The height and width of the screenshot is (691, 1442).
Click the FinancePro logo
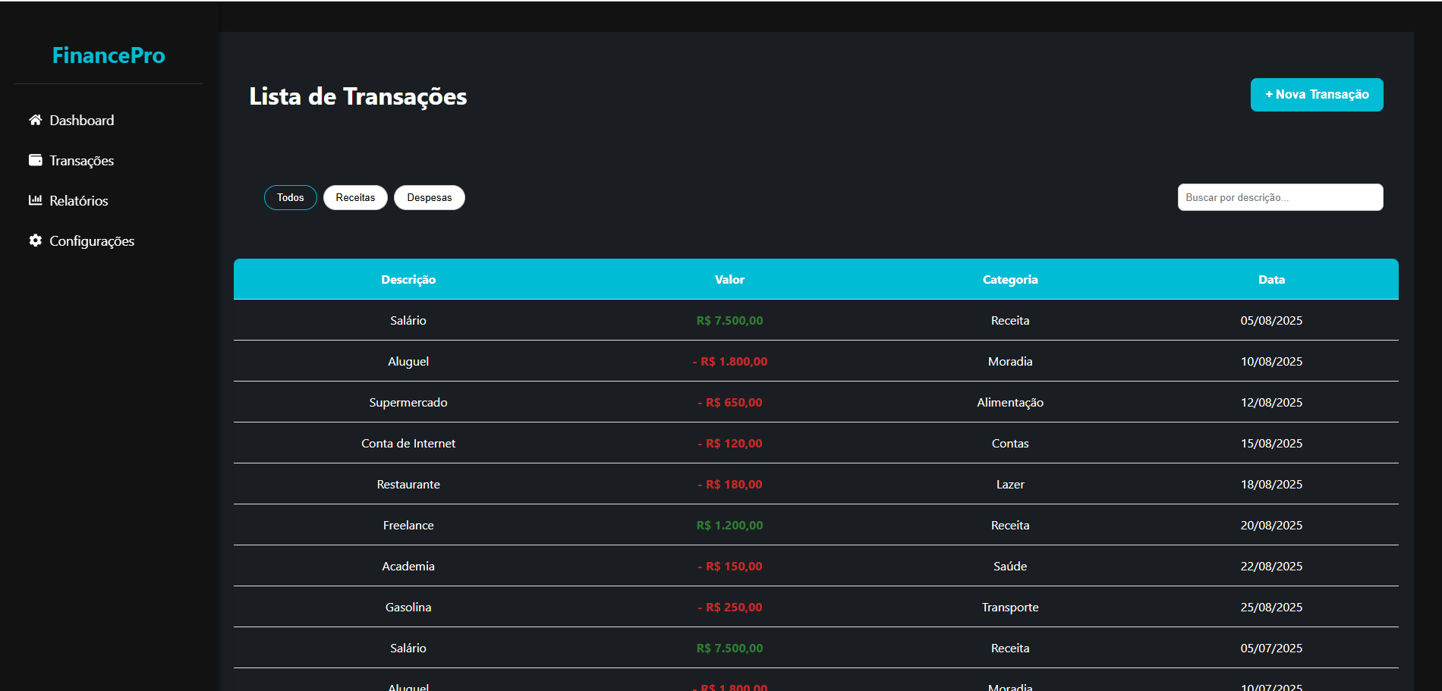pyautogui.click(x=109, y=55)
